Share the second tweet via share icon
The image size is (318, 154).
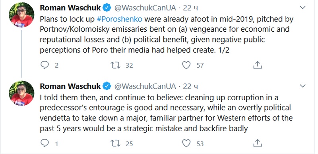(258, 143)
